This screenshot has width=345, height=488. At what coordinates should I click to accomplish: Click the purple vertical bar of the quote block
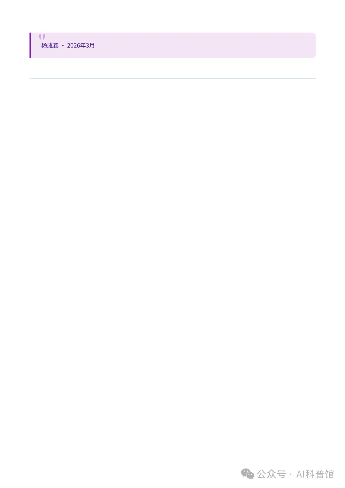pyautogui.click(x=30, y=45)
